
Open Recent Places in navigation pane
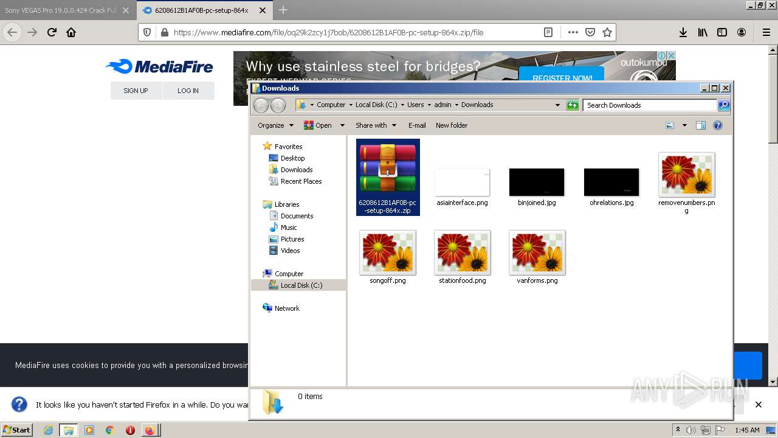click(301, 181)
